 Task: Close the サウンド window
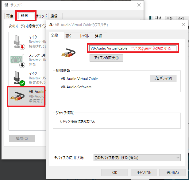139,5
